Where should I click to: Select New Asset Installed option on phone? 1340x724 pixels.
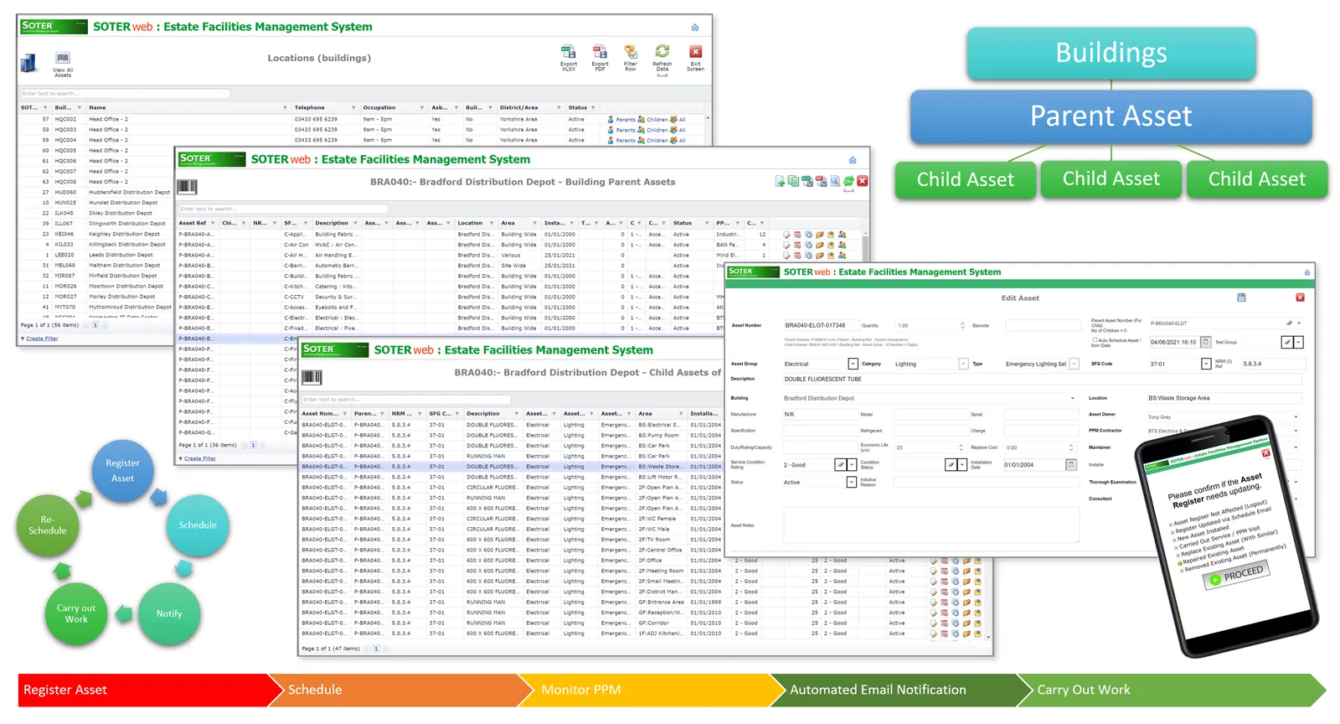tap(1203, 533)
